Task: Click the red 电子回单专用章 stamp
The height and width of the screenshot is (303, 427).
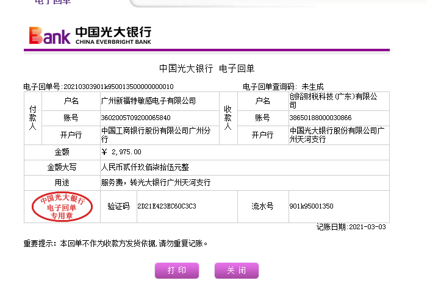Action: 62,207
